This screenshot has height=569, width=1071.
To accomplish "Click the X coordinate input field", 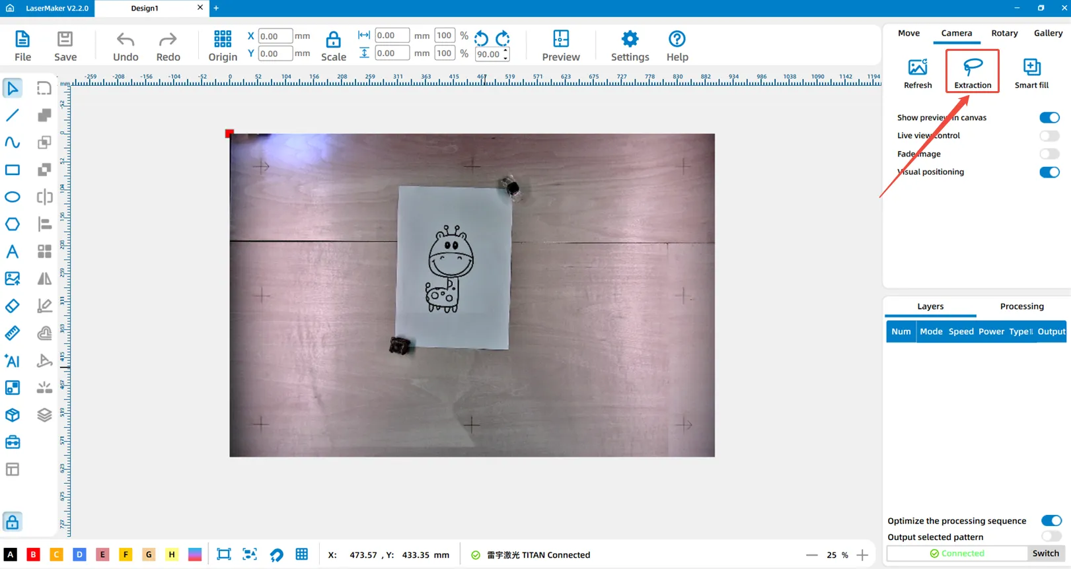I will [275, 36].
